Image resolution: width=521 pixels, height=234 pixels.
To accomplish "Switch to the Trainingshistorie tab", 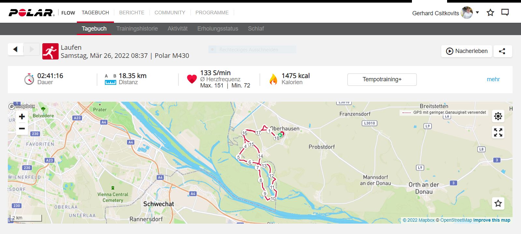I will pyautogui.click(x=137, y=29).
